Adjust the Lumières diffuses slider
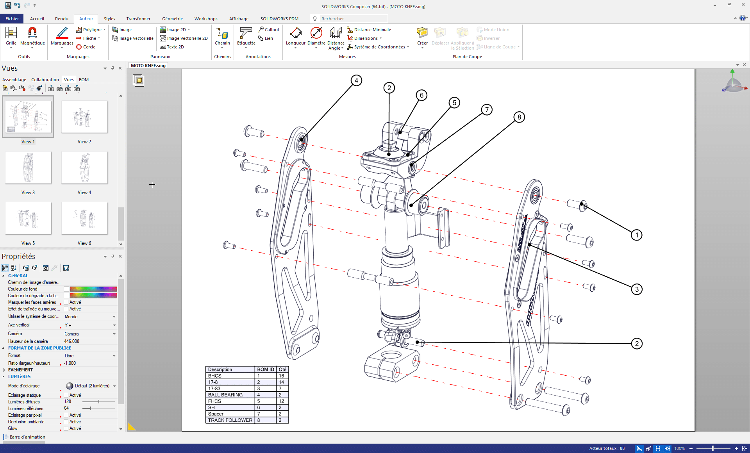The height and width of the screenshot is (453, 750). [x=98, y=402]
